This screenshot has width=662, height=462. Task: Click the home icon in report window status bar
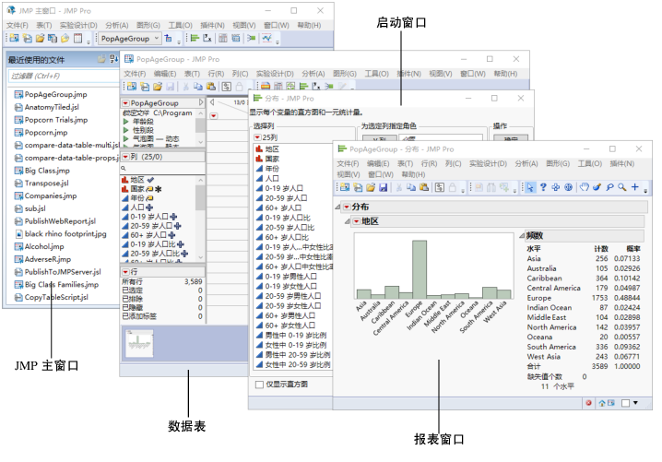click(x=602, y=403)
